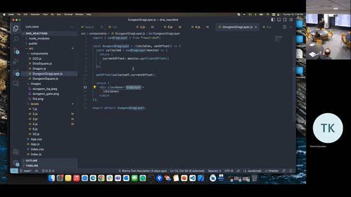This screenshot has height=197, width=351.
Task: Click Spaces: 2 indentation setting
Action: click(x=214, y=171)
